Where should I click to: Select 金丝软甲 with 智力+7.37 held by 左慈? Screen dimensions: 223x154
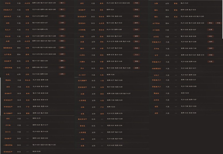[x=7, y=61]
